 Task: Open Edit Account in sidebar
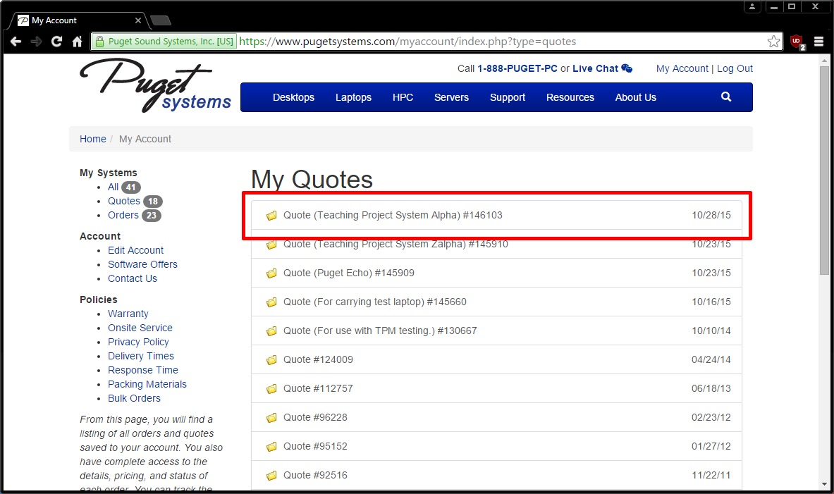[x=135, y=250]
